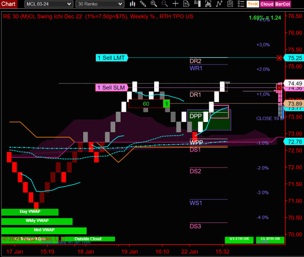
Task: Click the DS3 pivot label
Action: point(195,226)
